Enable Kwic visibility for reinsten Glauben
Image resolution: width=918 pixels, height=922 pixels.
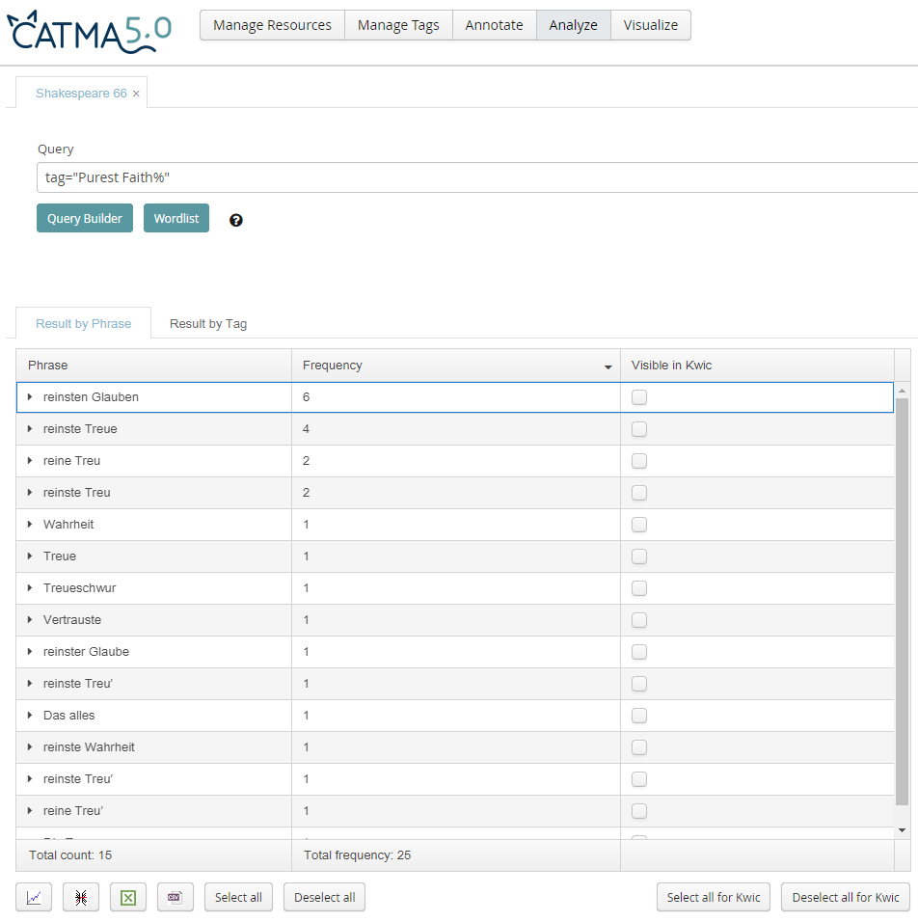[639, 397]
